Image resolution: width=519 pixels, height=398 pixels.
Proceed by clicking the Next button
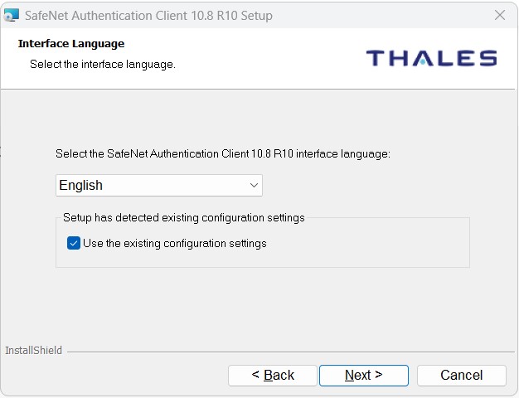pyautogui.click(x=364, y=375)
